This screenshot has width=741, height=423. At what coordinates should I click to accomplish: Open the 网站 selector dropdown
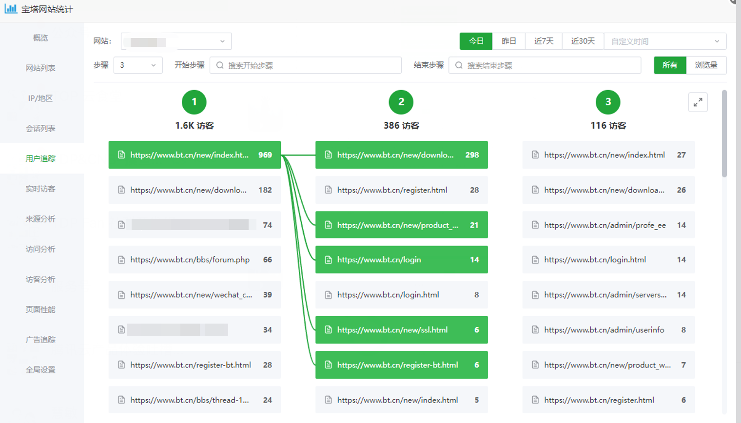pos(176,41)
